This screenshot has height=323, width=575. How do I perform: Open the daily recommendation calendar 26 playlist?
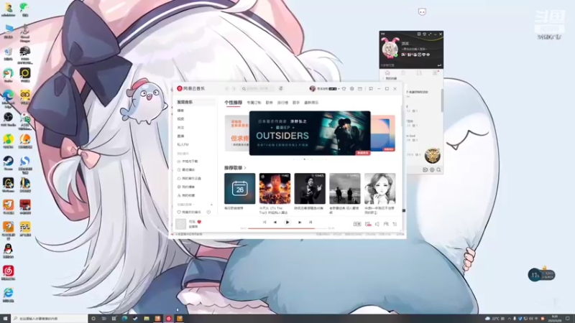240,189
